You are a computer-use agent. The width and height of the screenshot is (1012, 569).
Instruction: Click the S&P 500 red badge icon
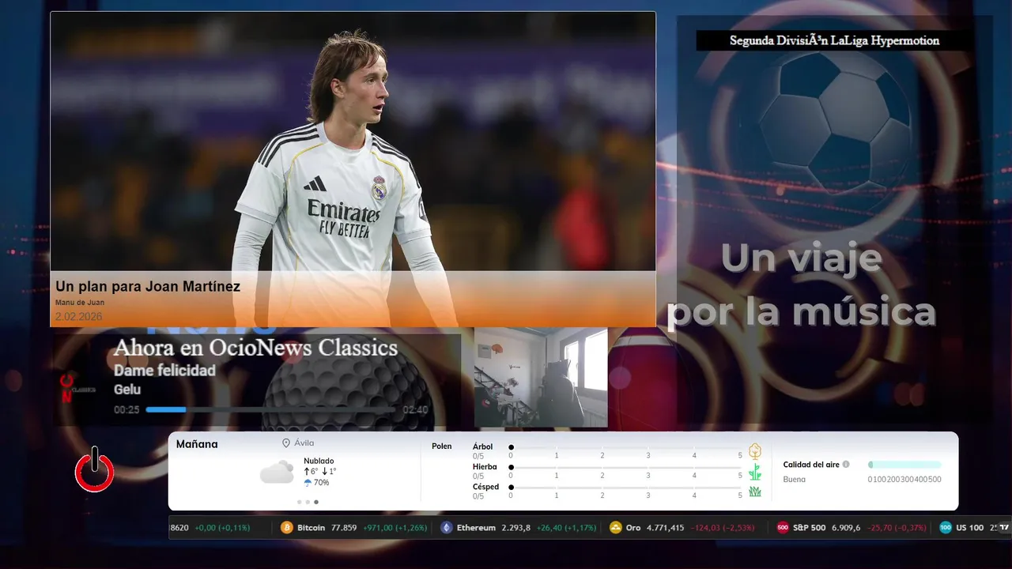coord(783,528)
